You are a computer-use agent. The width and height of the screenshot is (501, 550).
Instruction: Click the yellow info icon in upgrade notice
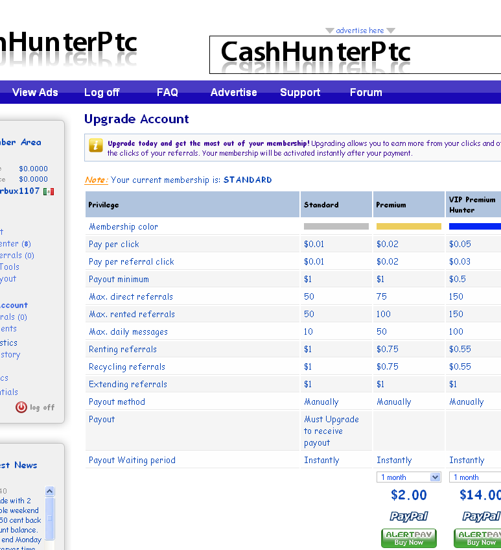(x=96, y=145)
